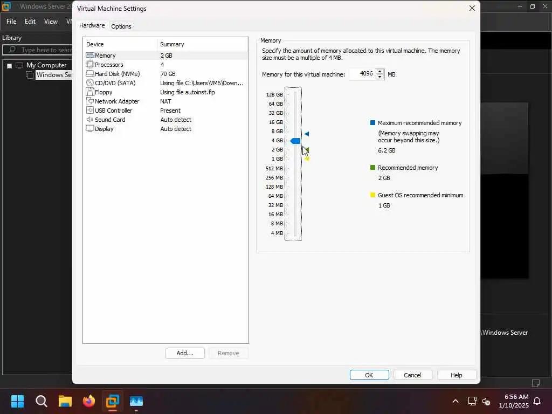Collapse the My Computer tree node
Viewport: 552px width, 414px height.
coord(10,65)
